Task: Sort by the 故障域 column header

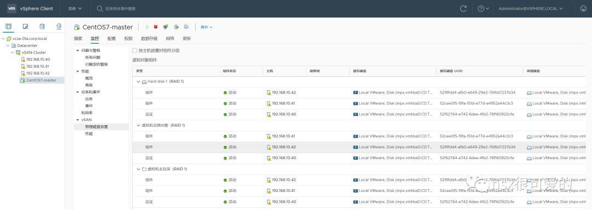Action: [x=314, y=71]
